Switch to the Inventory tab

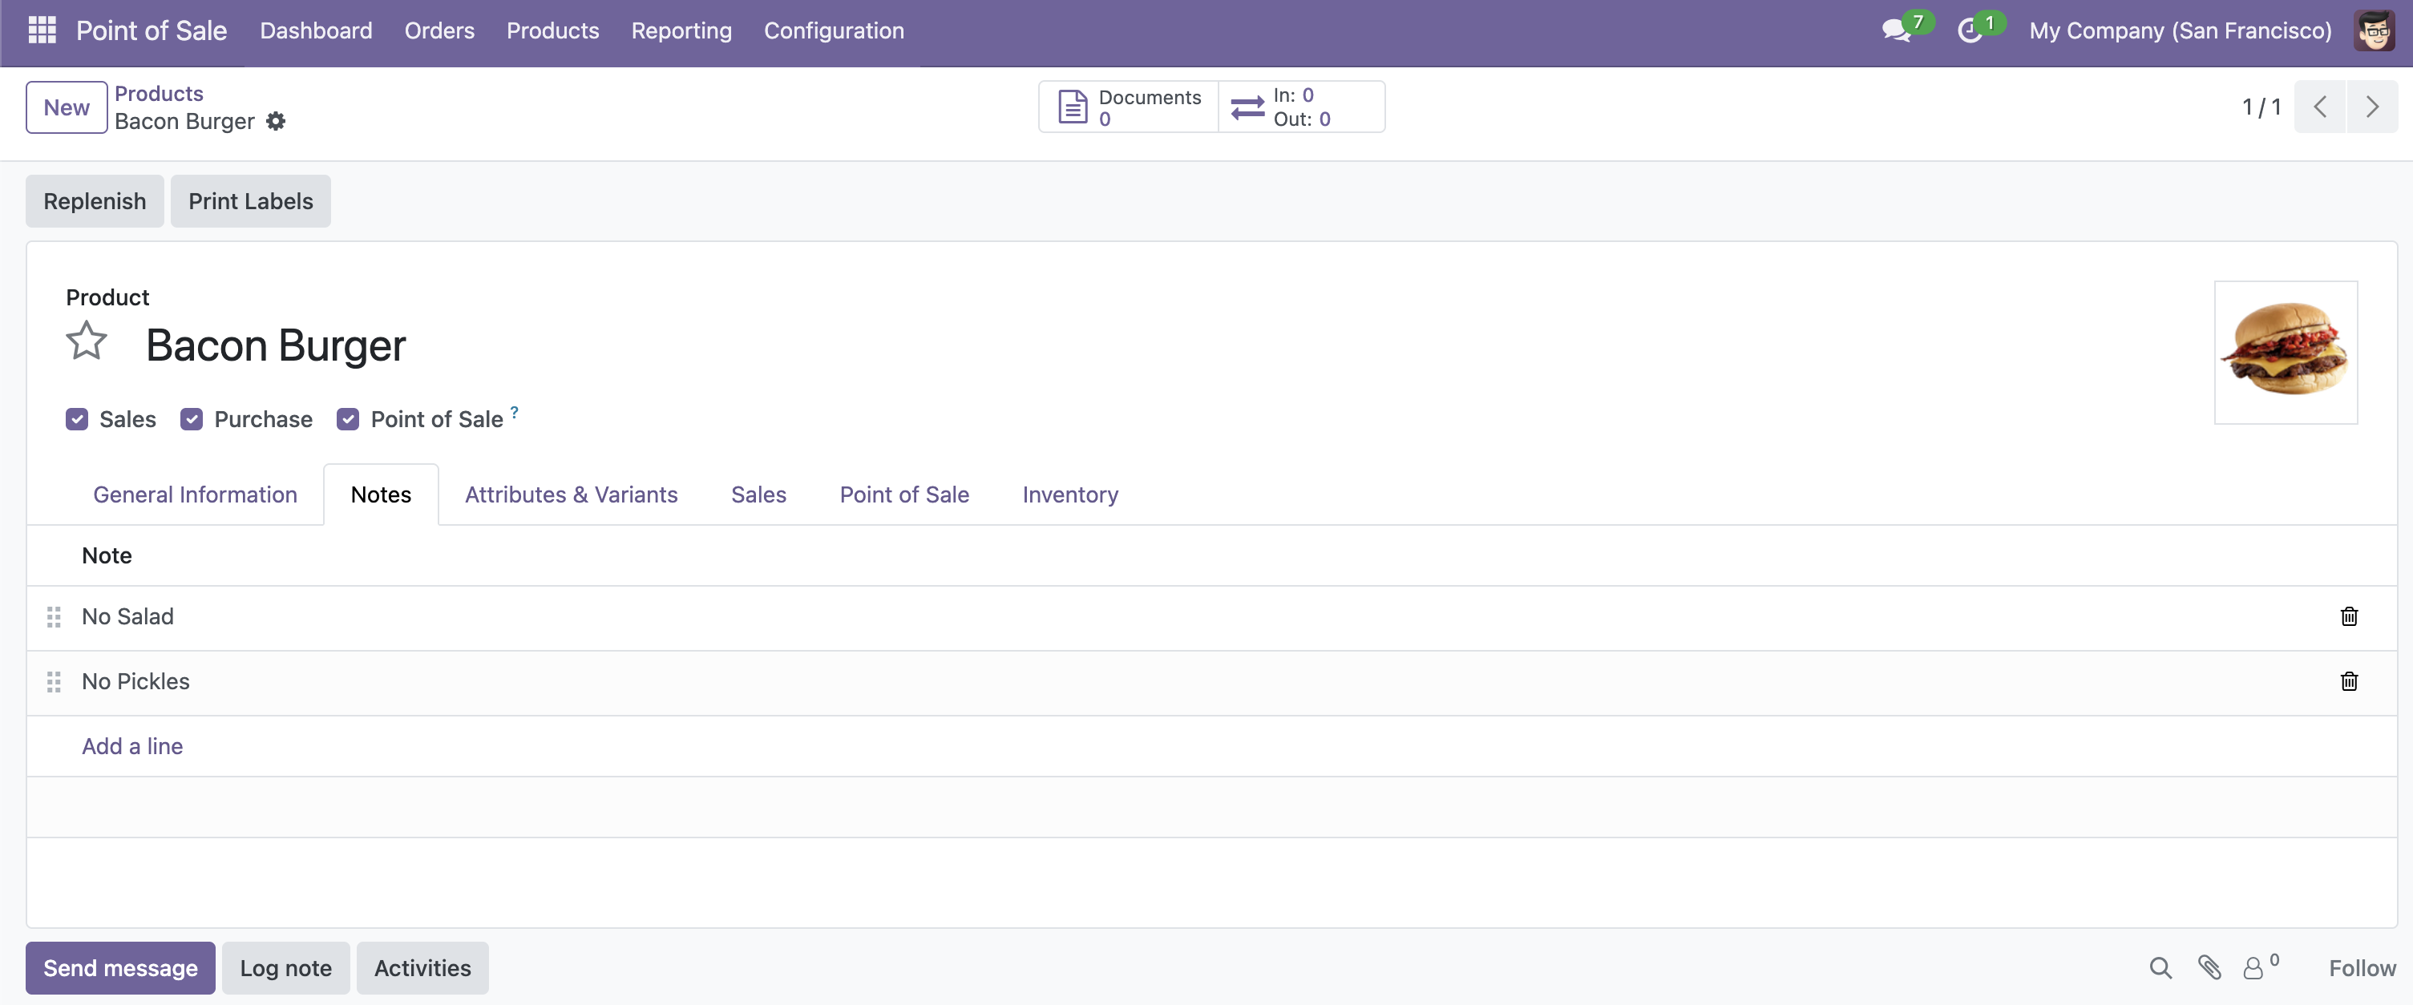1069,494
